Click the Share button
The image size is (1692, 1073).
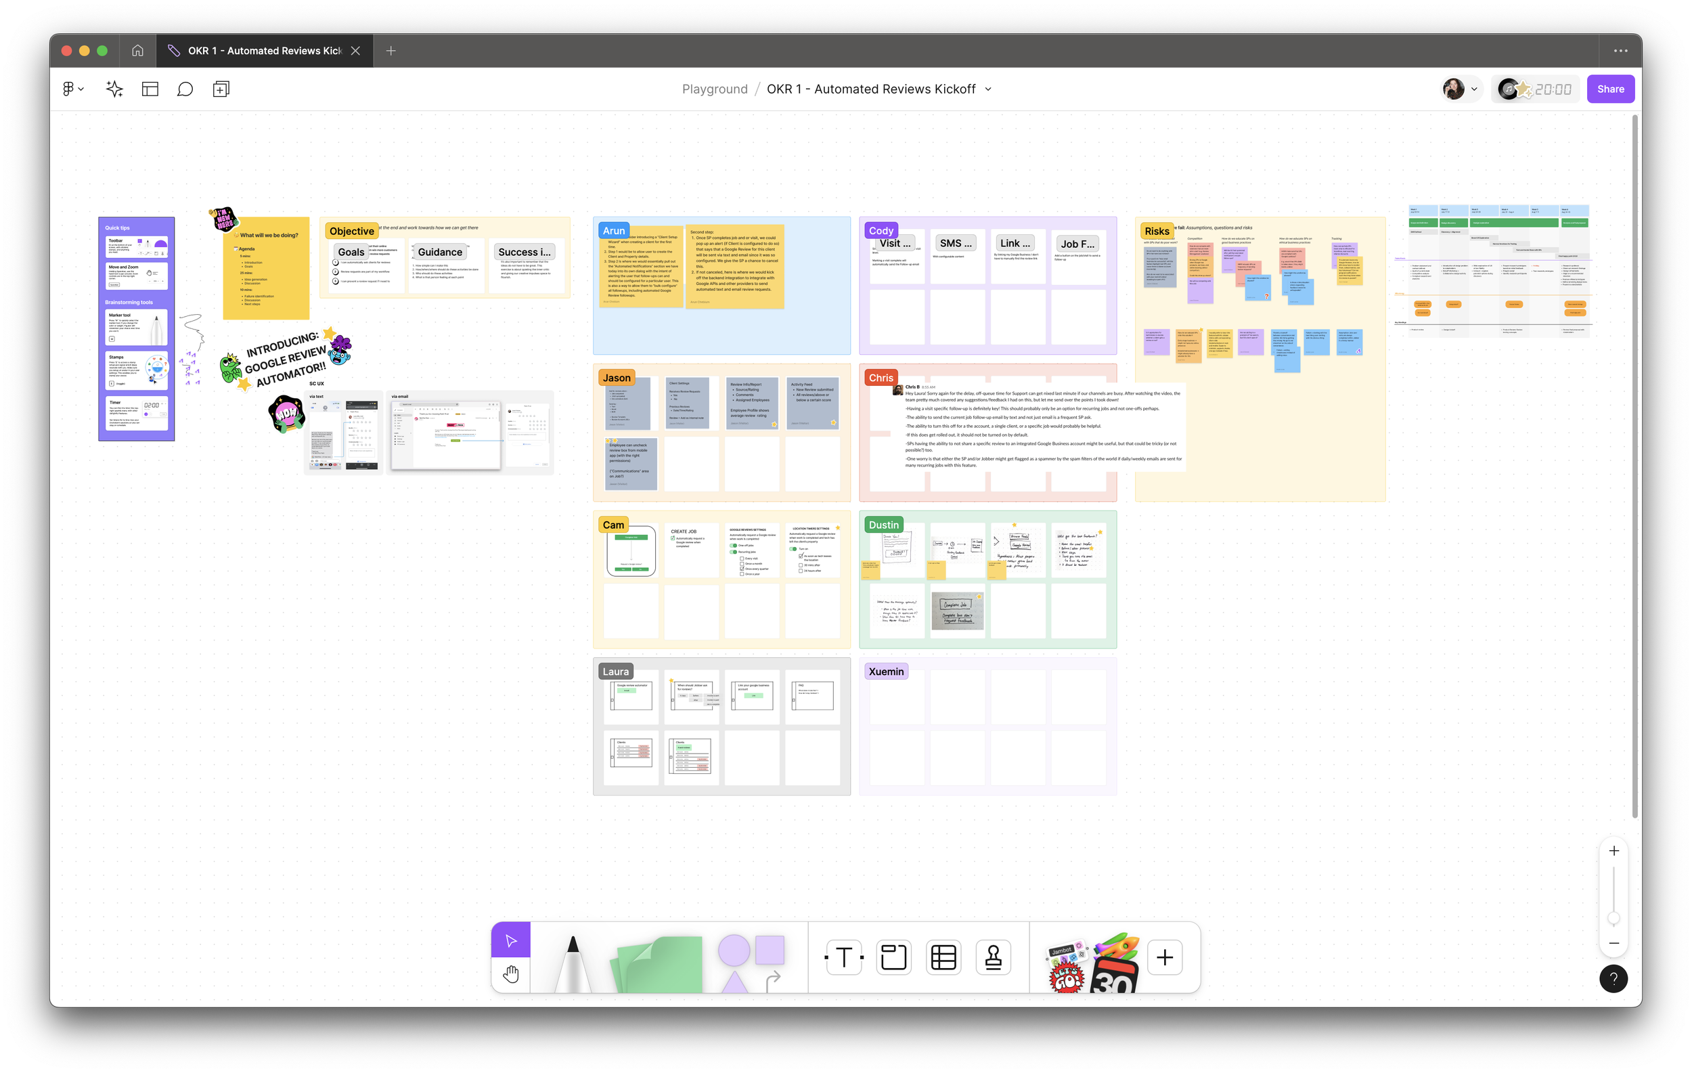pyautogui.click(x=1610, y=89)
